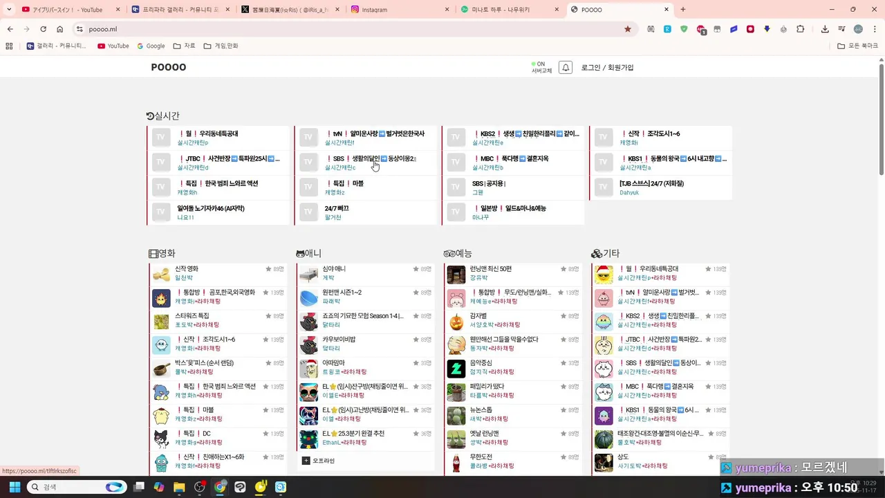This screenshot has width=885, height=498.
Task: Reload the page with the refresh icon
Action: pos(43,29)
